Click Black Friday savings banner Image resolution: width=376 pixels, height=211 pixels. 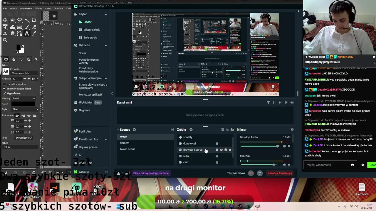151,173
